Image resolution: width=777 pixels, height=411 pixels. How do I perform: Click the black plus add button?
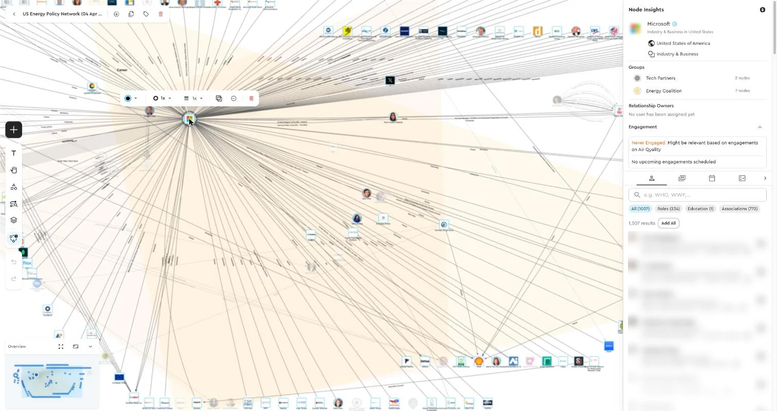[14, 130]
